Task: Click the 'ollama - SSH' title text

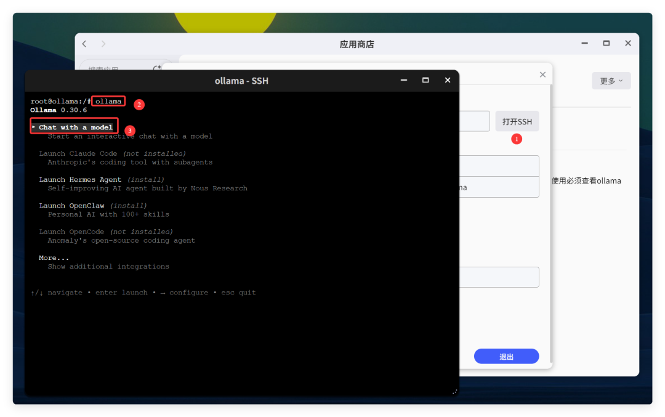Action: pyautogui.click(x=241, y=81)
